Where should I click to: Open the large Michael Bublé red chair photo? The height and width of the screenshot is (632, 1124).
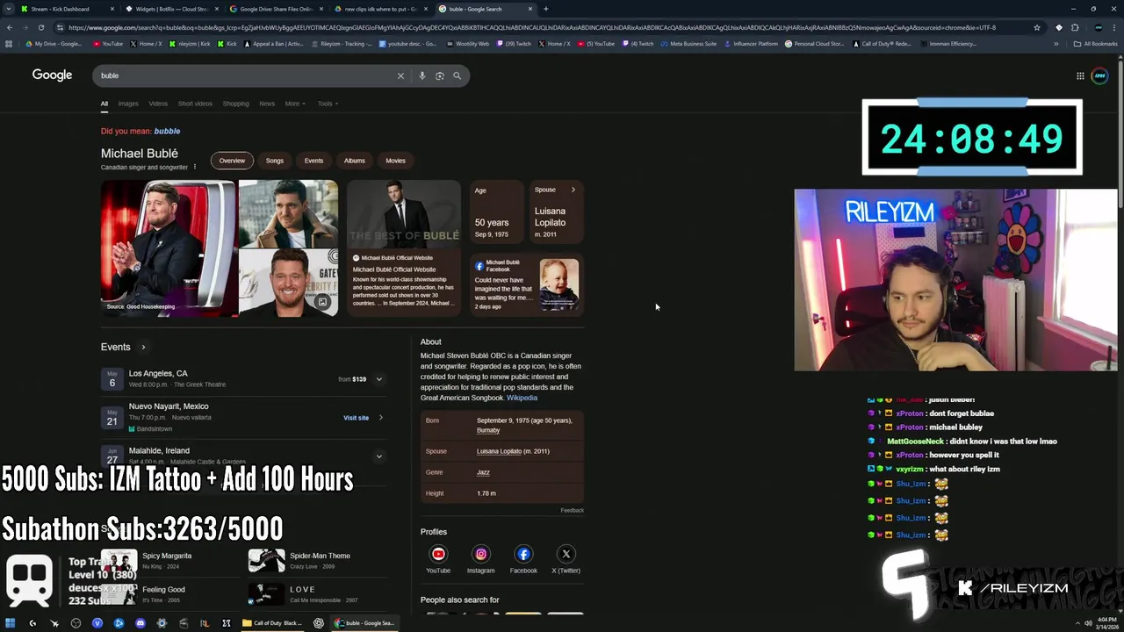click(x=168, y=248)
